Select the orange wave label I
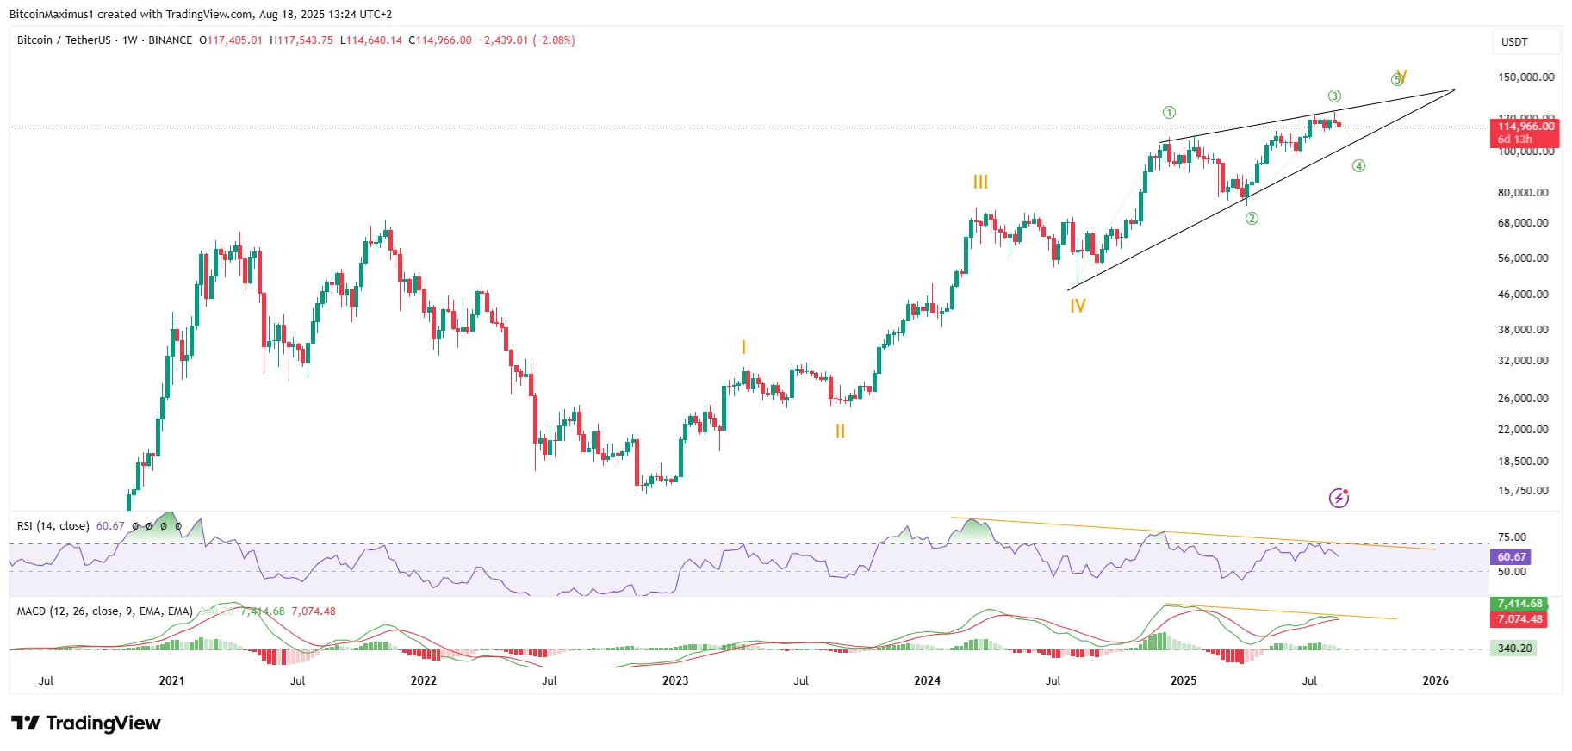Screen dimensions: 1572x751 click(x=743, y=347)
